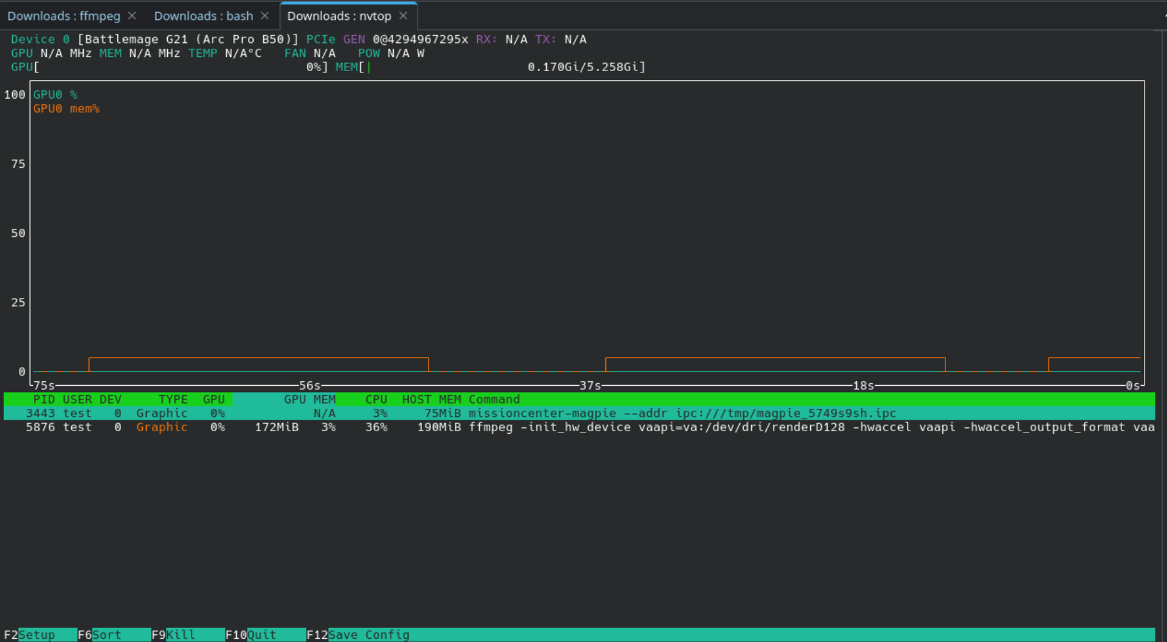Click the CPU column header
The image size is (1167, 642).
point(376,399)
